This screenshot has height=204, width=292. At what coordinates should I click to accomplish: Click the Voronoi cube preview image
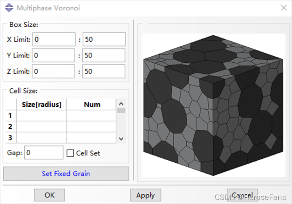pyautogui.click(x=213, y=105)
